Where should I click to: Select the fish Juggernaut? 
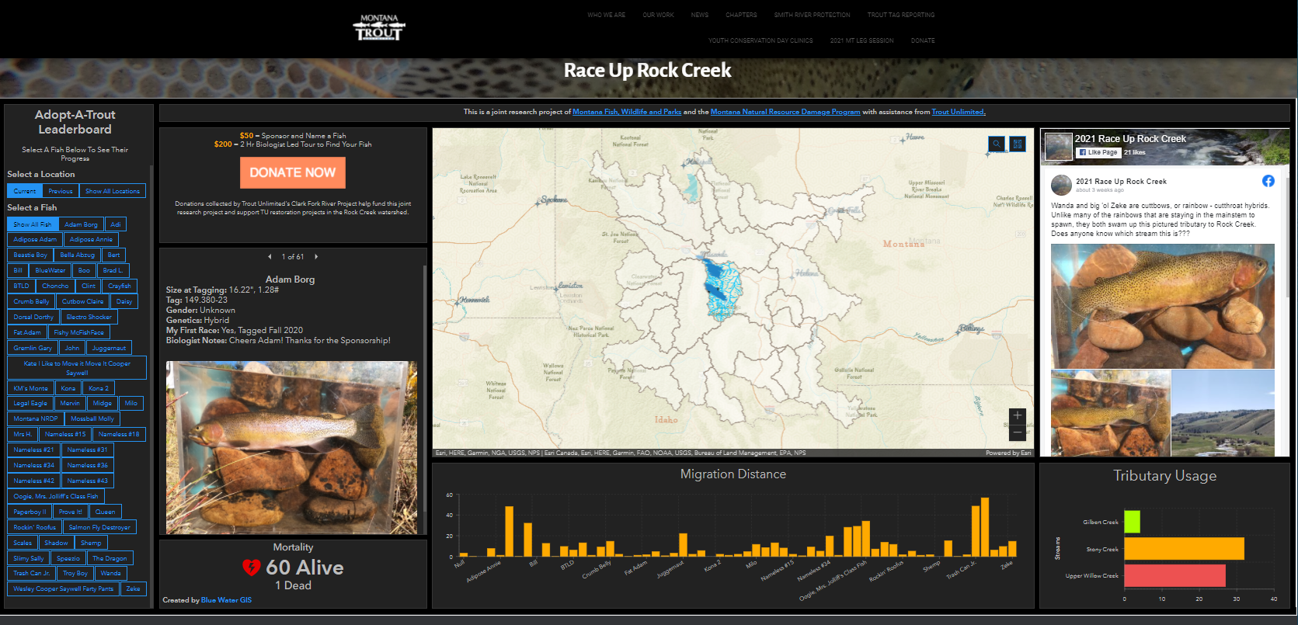coord(109,349)
